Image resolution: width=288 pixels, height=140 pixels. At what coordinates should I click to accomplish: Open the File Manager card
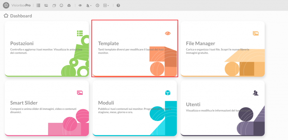(x=222, y=48)
